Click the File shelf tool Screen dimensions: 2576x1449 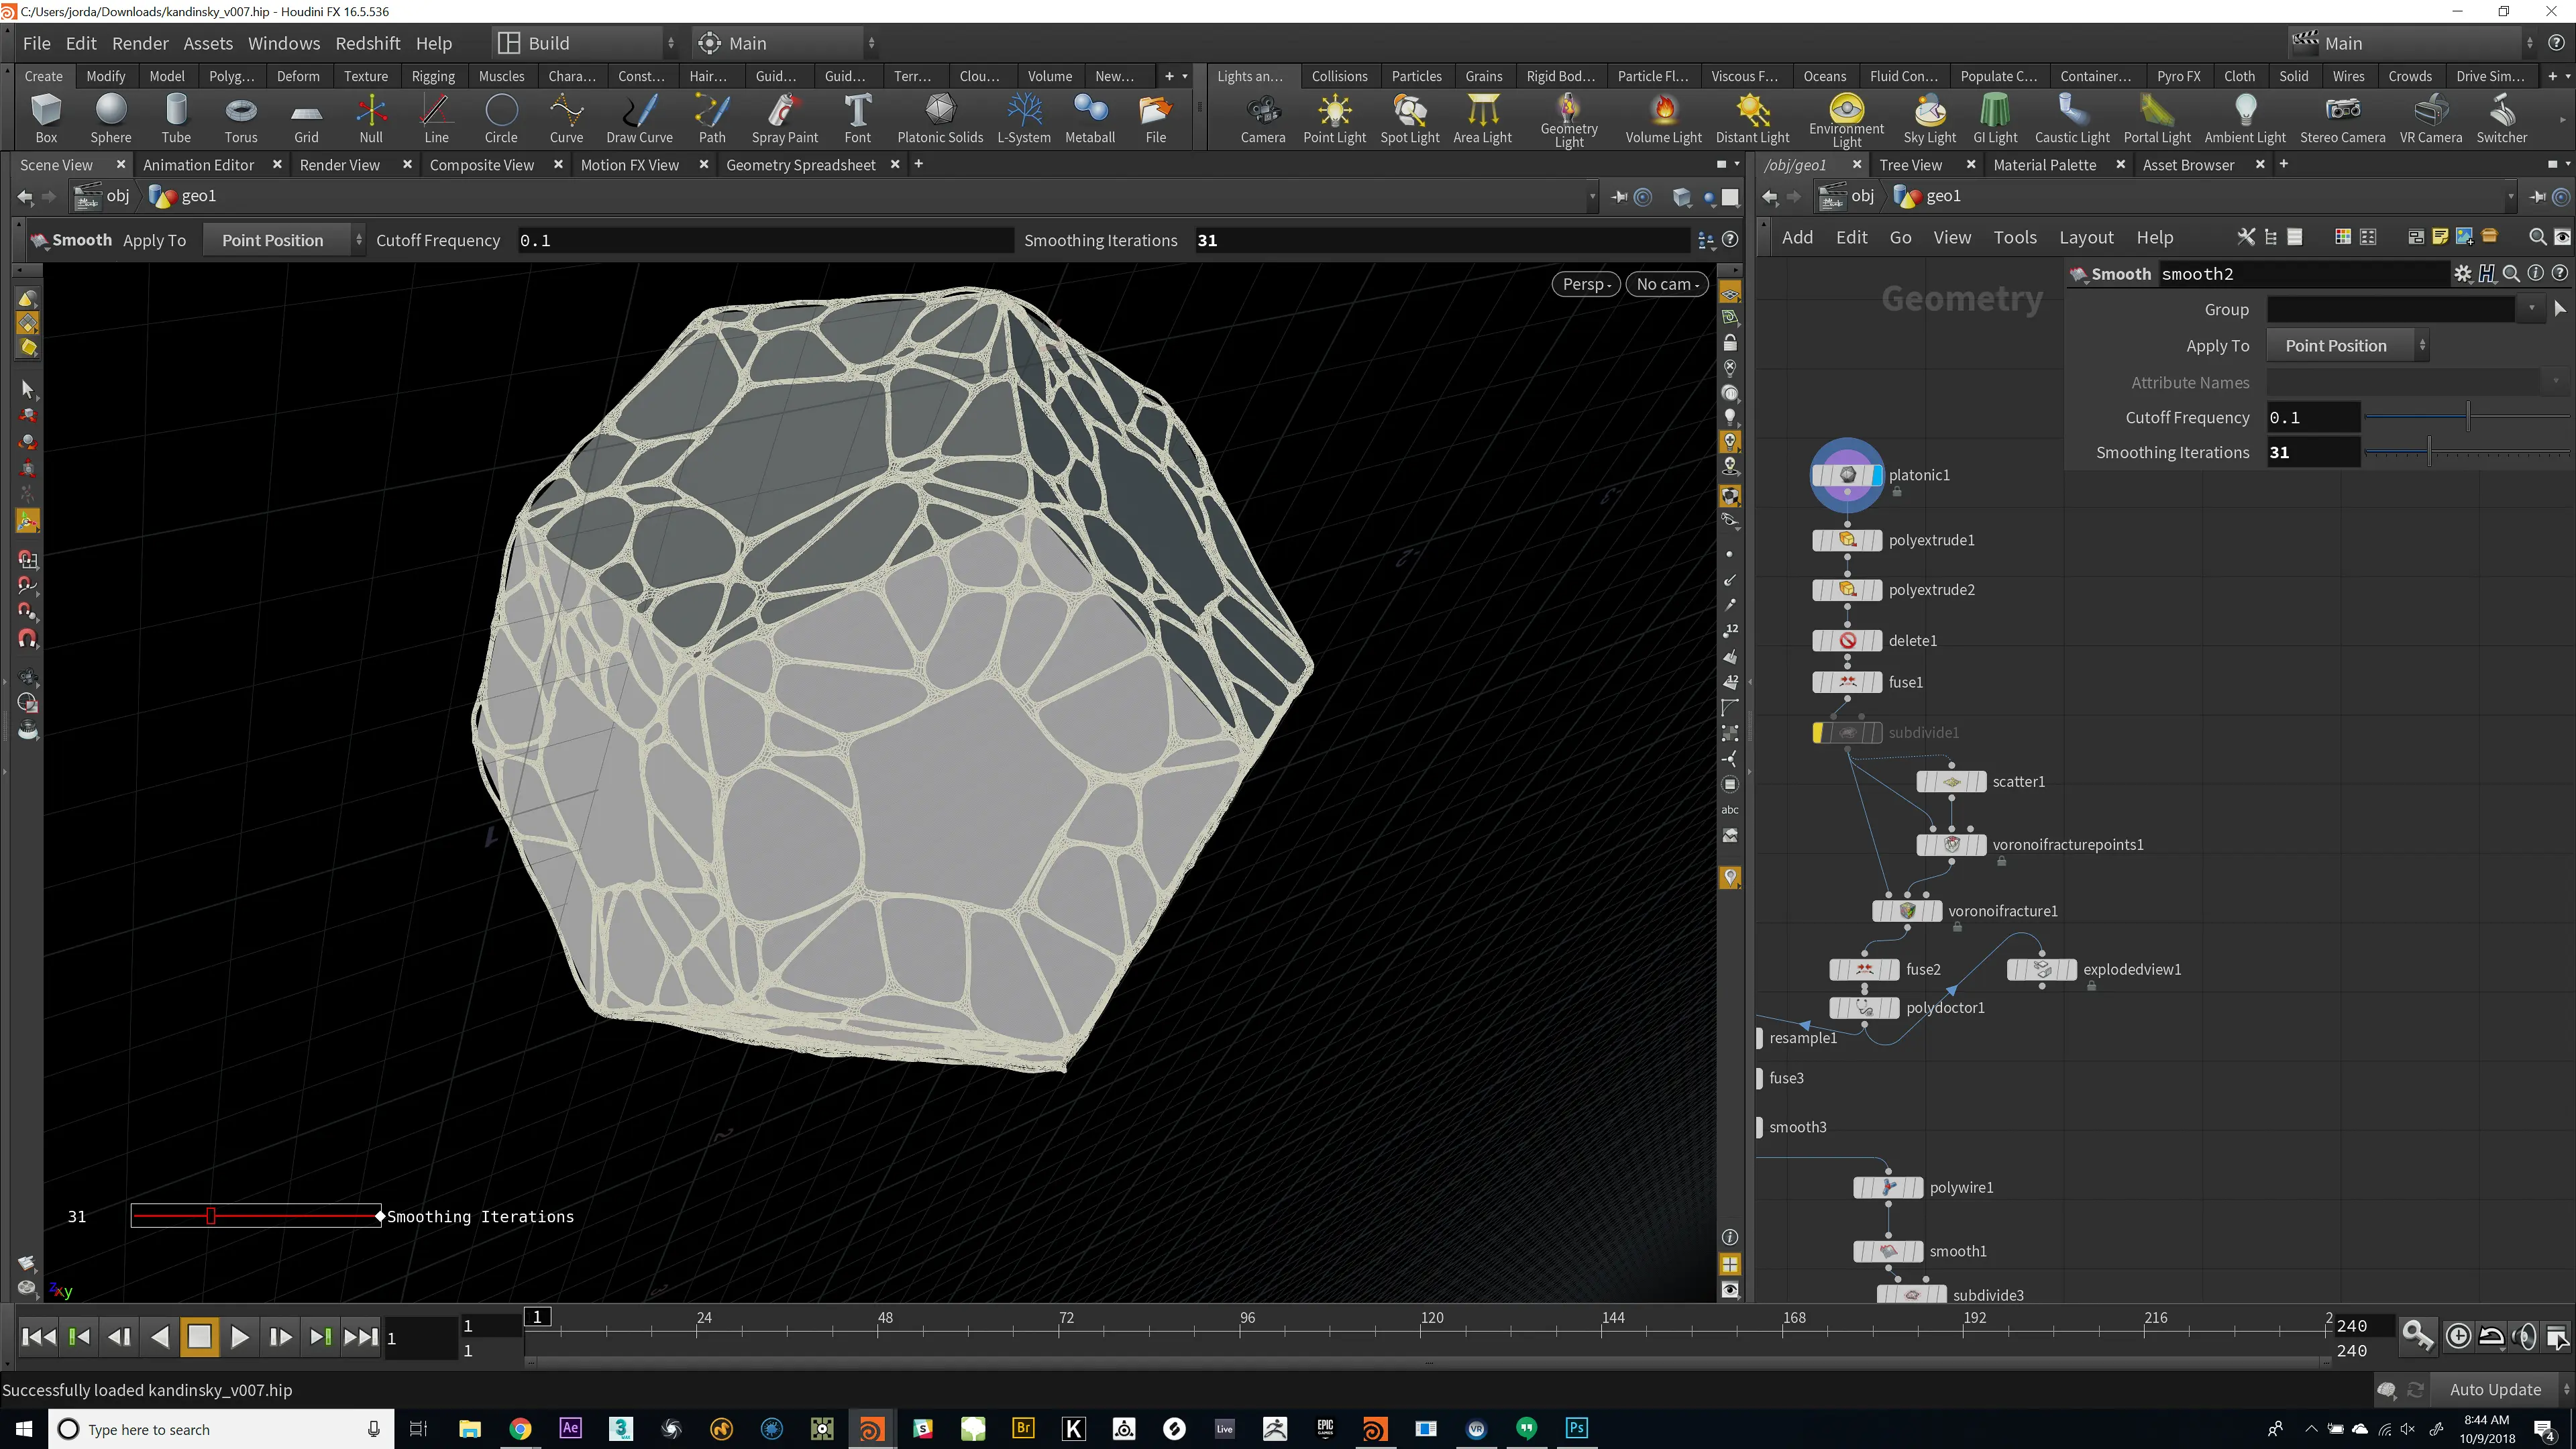tap(1155, 118)
